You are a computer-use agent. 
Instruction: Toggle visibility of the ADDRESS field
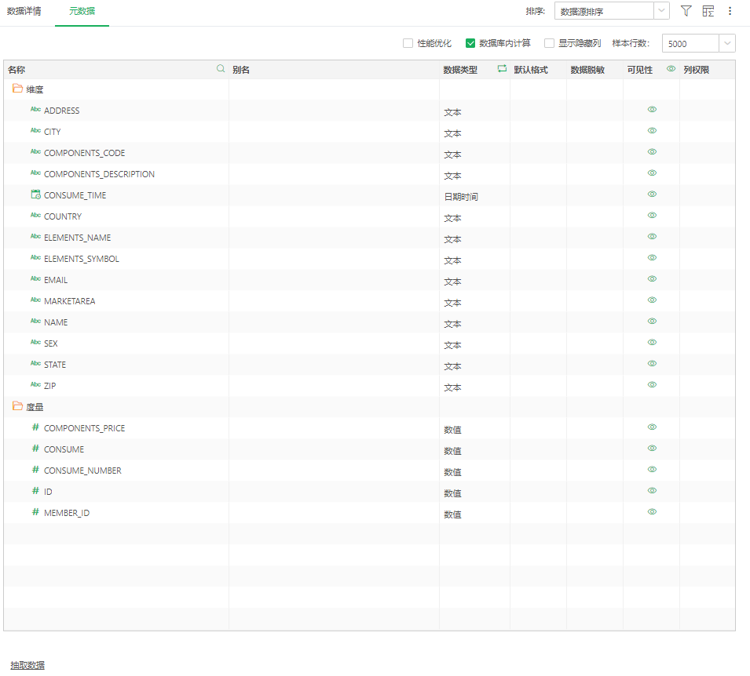click(652, 110)
